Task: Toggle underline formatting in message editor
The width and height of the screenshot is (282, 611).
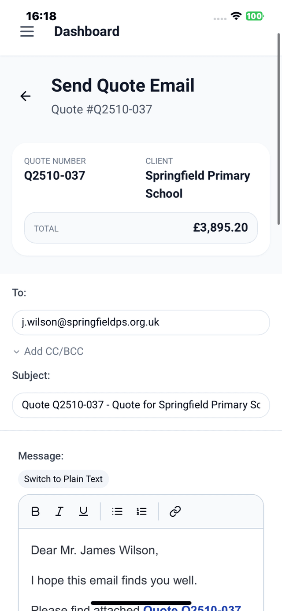Action: (x=83, y=511)
